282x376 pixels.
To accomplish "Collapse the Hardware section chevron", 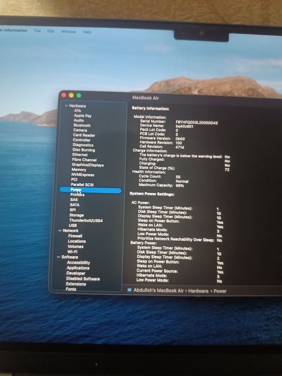I will pyautogui.click(x=66, y=106).
